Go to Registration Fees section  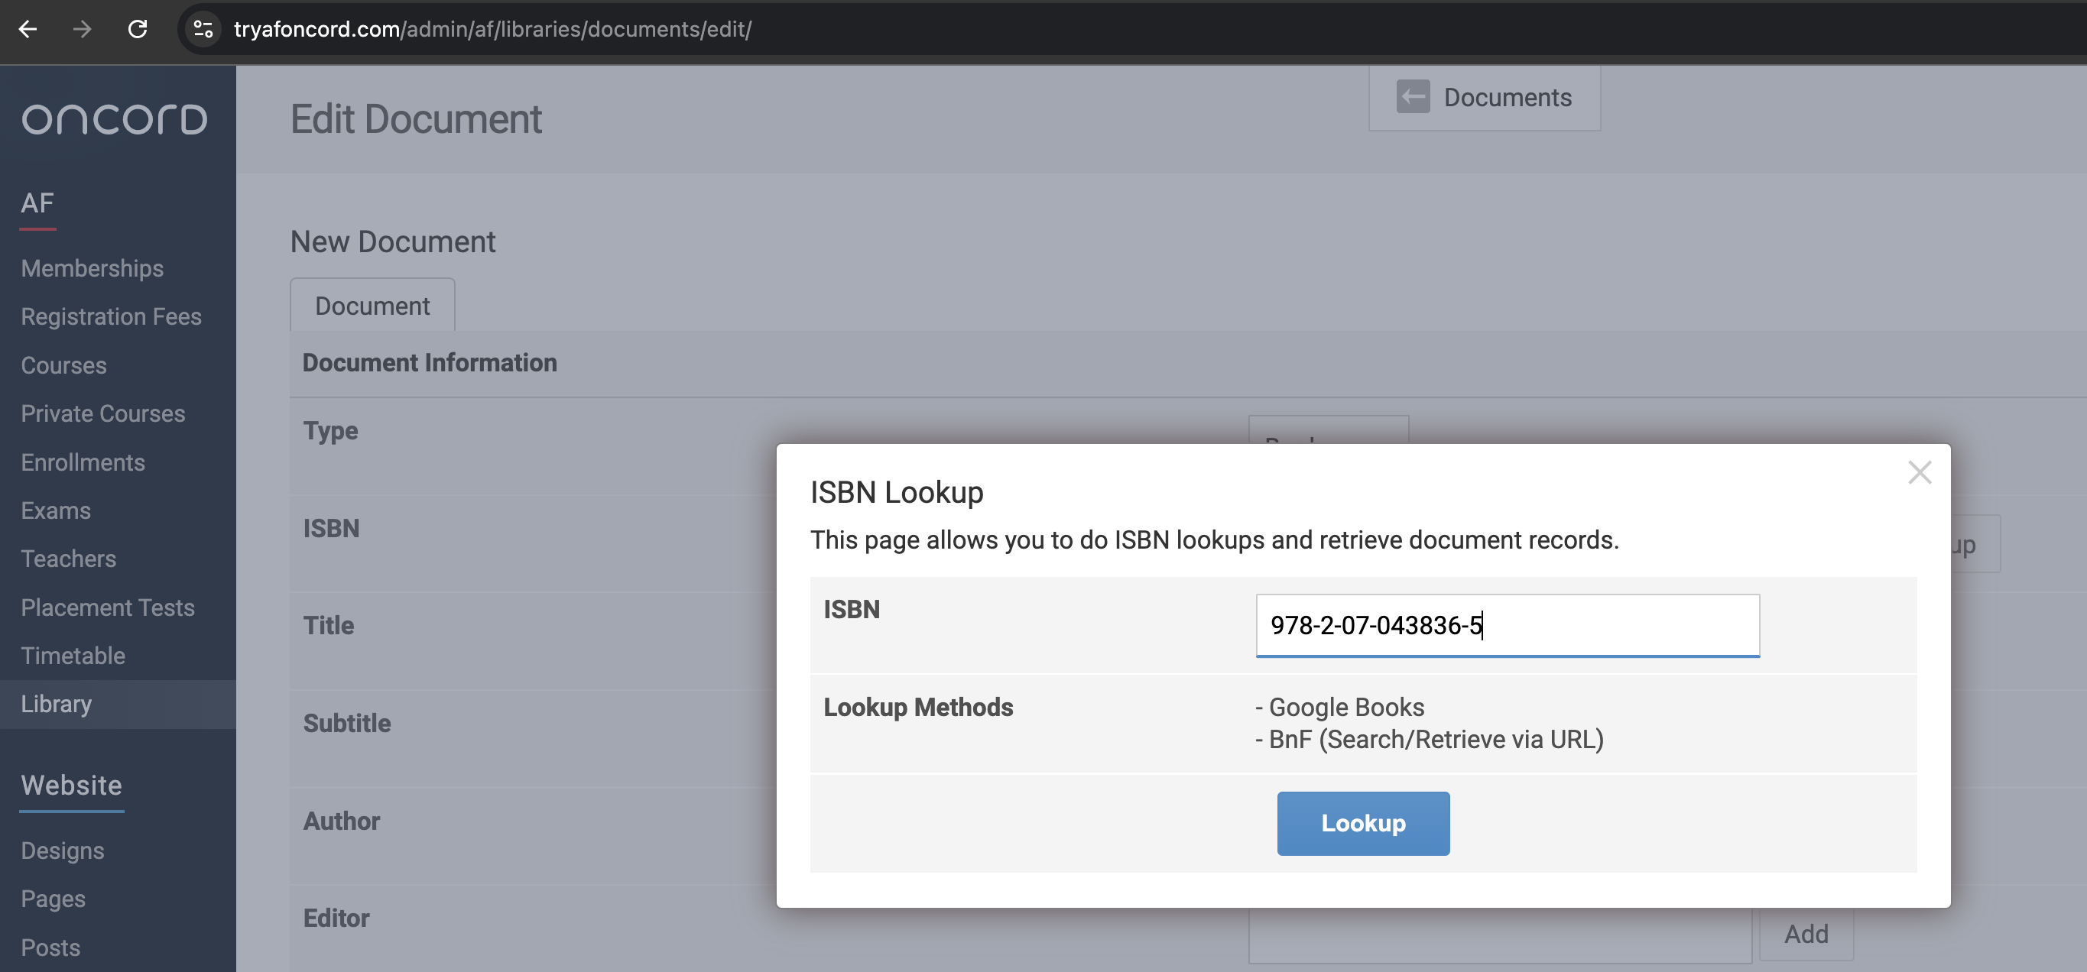[x=111, y=316]
